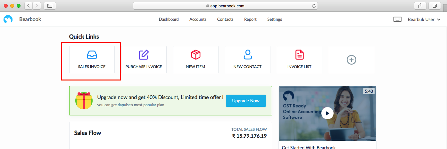447x149 pixels.
Task: Open the Report menu item
Action: (250, 20)
